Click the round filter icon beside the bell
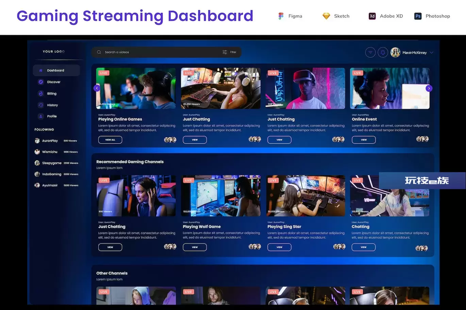The image size is (466, 310). point(370,53)
